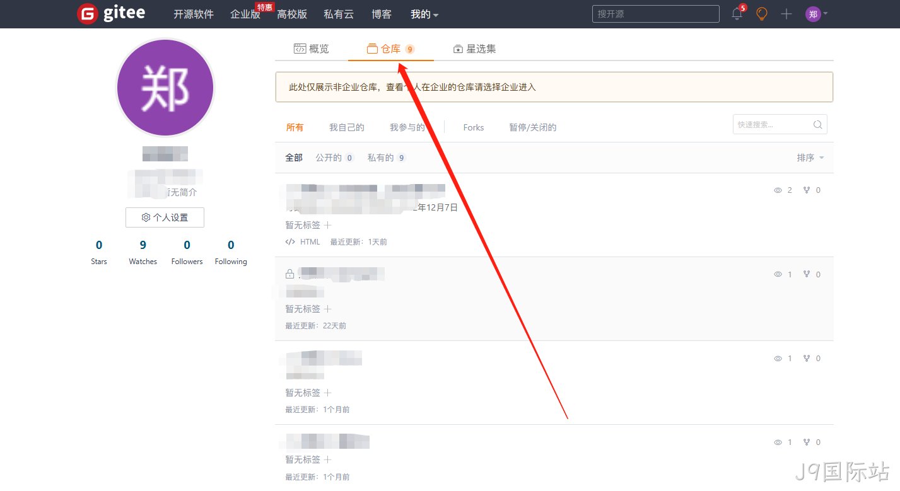Select the 我参与的 repository filter

pos(407,127)
